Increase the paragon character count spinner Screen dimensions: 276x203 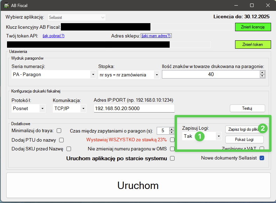(x=262, y=73)
